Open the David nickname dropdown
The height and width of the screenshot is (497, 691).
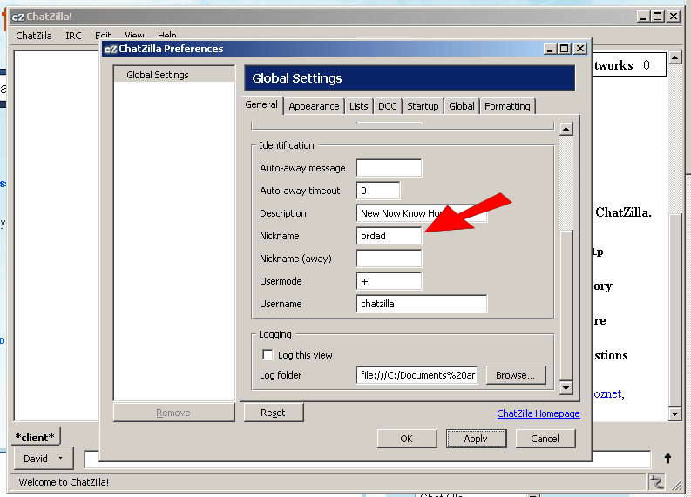coord(44,458)
